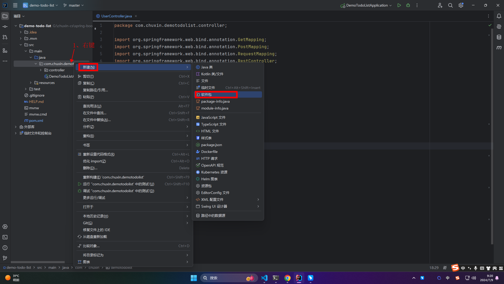Screen dimensions: 504x284
Task: Create new Java class
Action: coord(228,67)
